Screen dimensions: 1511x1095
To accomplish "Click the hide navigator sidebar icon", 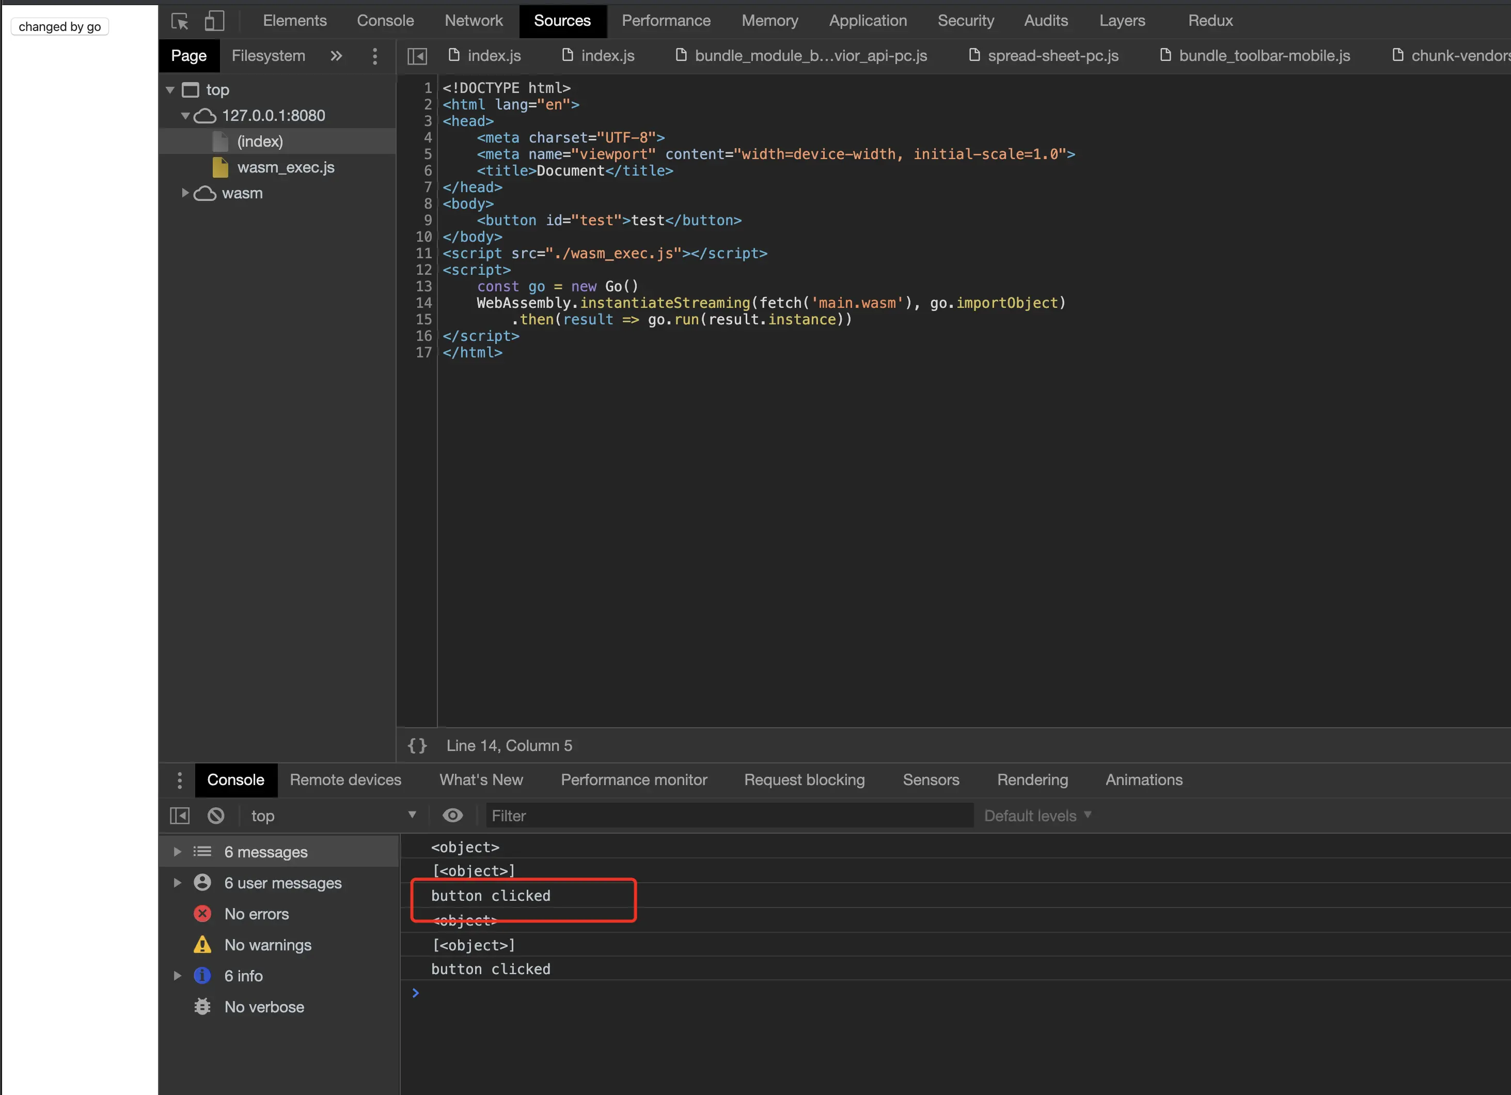I will coord(417,56).
